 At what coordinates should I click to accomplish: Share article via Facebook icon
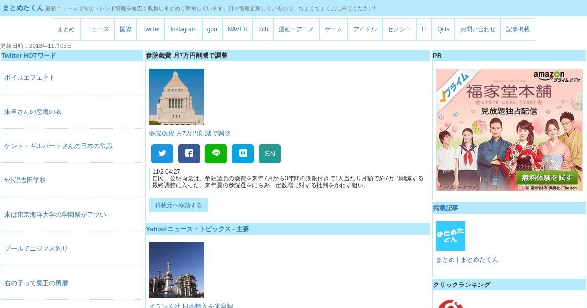point(189,154)
